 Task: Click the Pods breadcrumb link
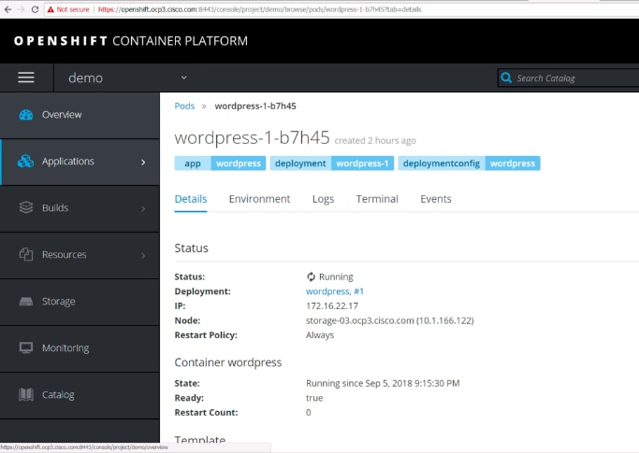[x=184, y=106]
